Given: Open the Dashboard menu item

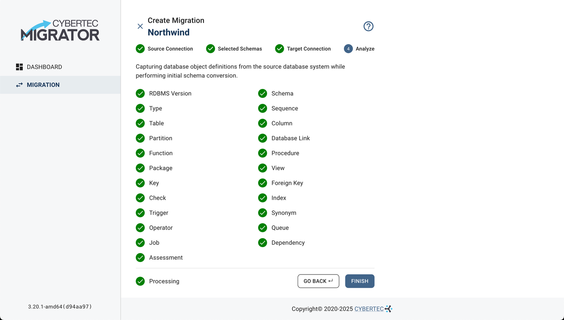Looking at the screenshot, I should pos(44,67).
